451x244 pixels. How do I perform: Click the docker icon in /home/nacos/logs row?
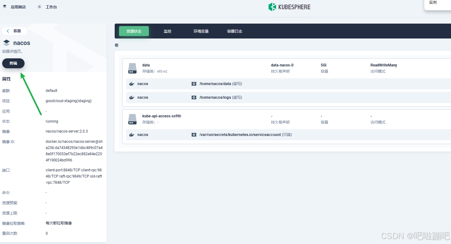[132, 97]
